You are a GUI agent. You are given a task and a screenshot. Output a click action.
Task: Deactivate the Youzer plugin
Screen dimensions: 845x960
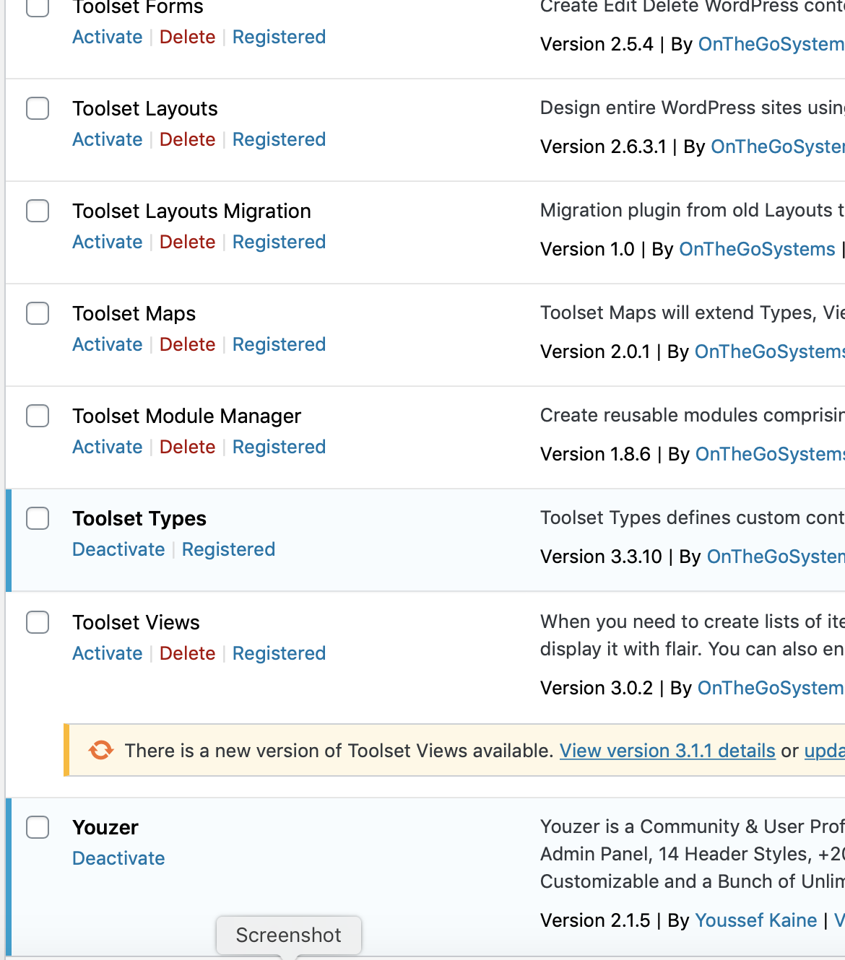(118, 858)
